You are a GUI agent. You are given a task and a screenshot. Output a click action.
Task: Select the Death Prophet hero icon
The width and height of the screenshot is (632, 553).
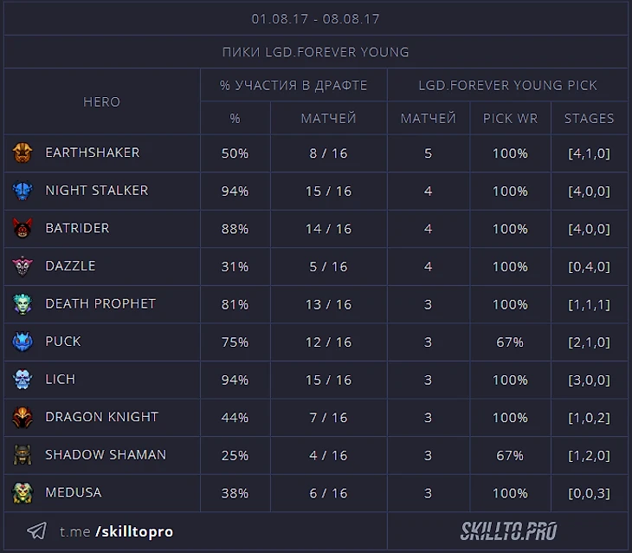[23, 304]
